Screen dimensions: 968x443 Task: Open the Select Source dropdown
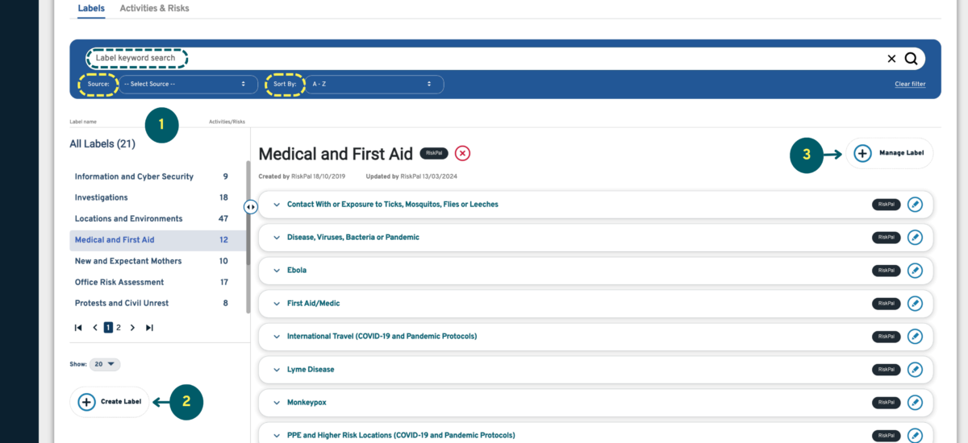pyautogui.click(x=188, y=84)
